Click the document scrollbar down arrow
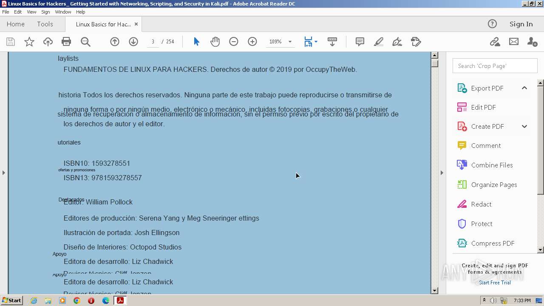The height and width of the screenshot is (306, 544). point(434,291)
